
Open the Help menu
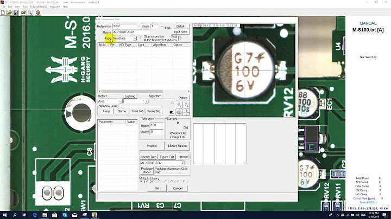[65, 7]
